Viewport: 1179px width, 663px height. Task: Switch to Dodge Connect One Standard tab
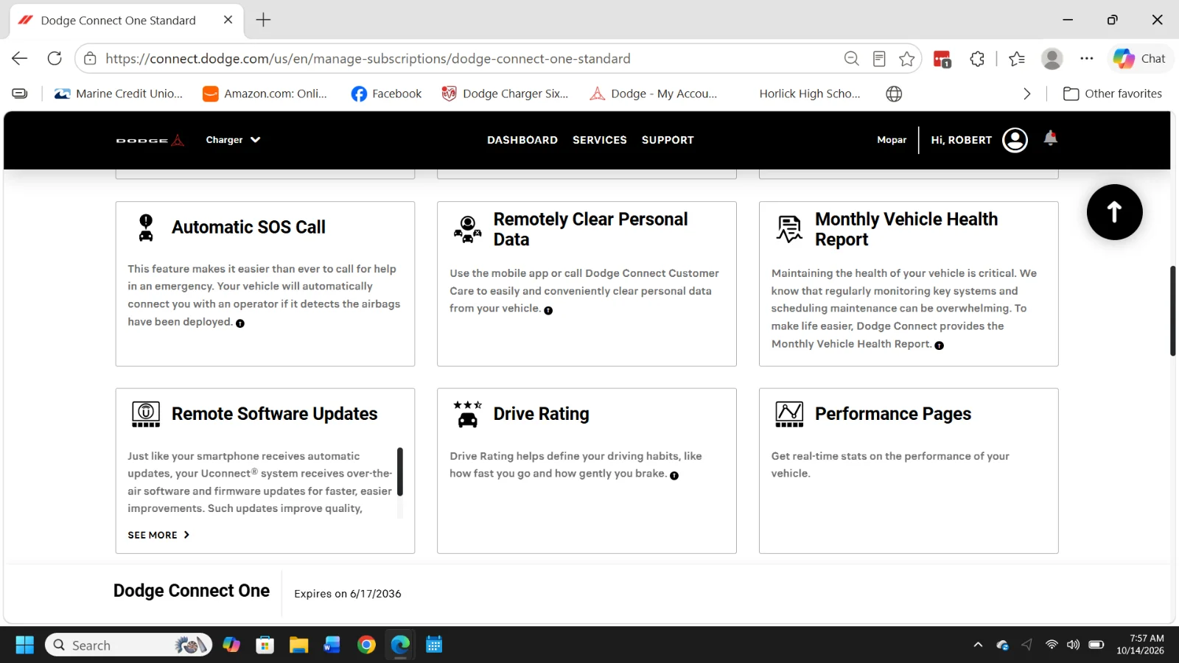pos(125,21)
